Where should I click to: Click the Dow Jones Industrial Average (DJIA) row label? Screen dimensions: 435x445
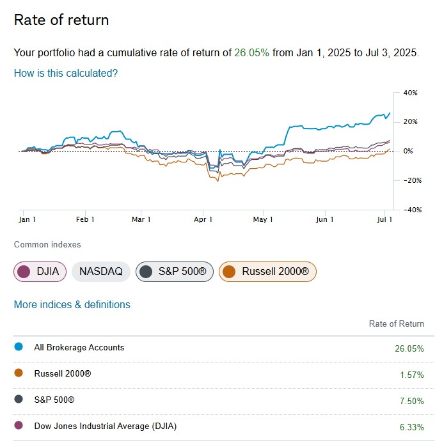click(x=105, y=425)
